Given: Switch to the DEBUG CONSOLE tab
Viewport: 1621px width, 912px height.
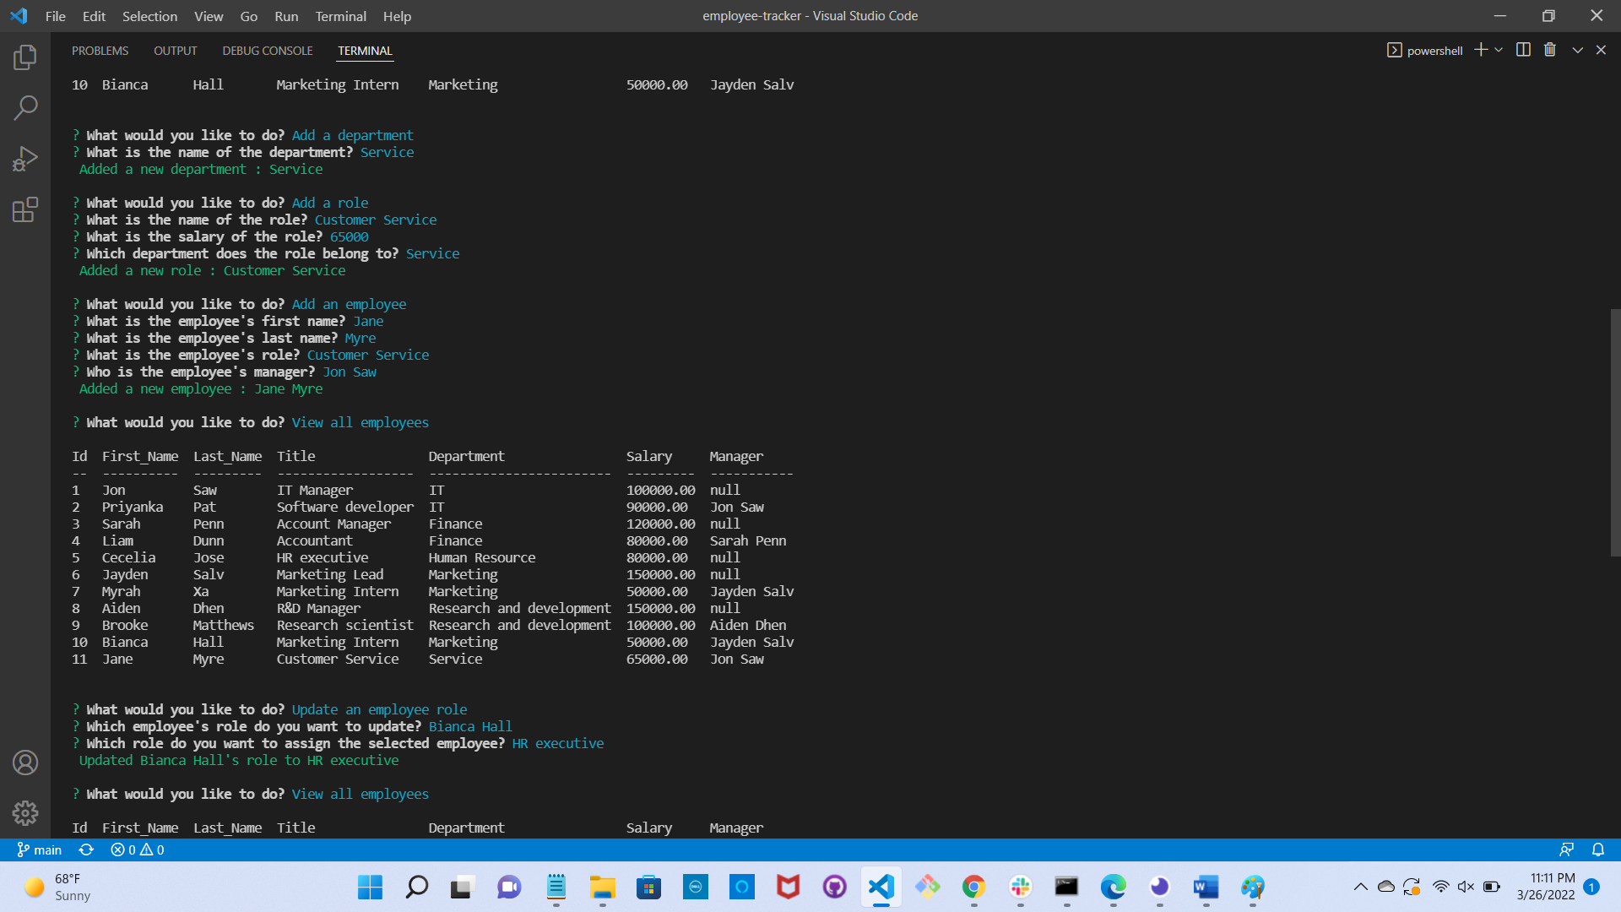Looking at the screenshot, I should pos(267,51).
